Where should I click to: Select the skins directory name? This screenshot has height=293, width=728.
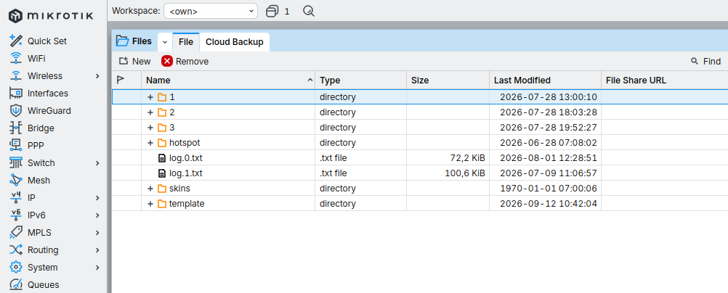(179, 189)
